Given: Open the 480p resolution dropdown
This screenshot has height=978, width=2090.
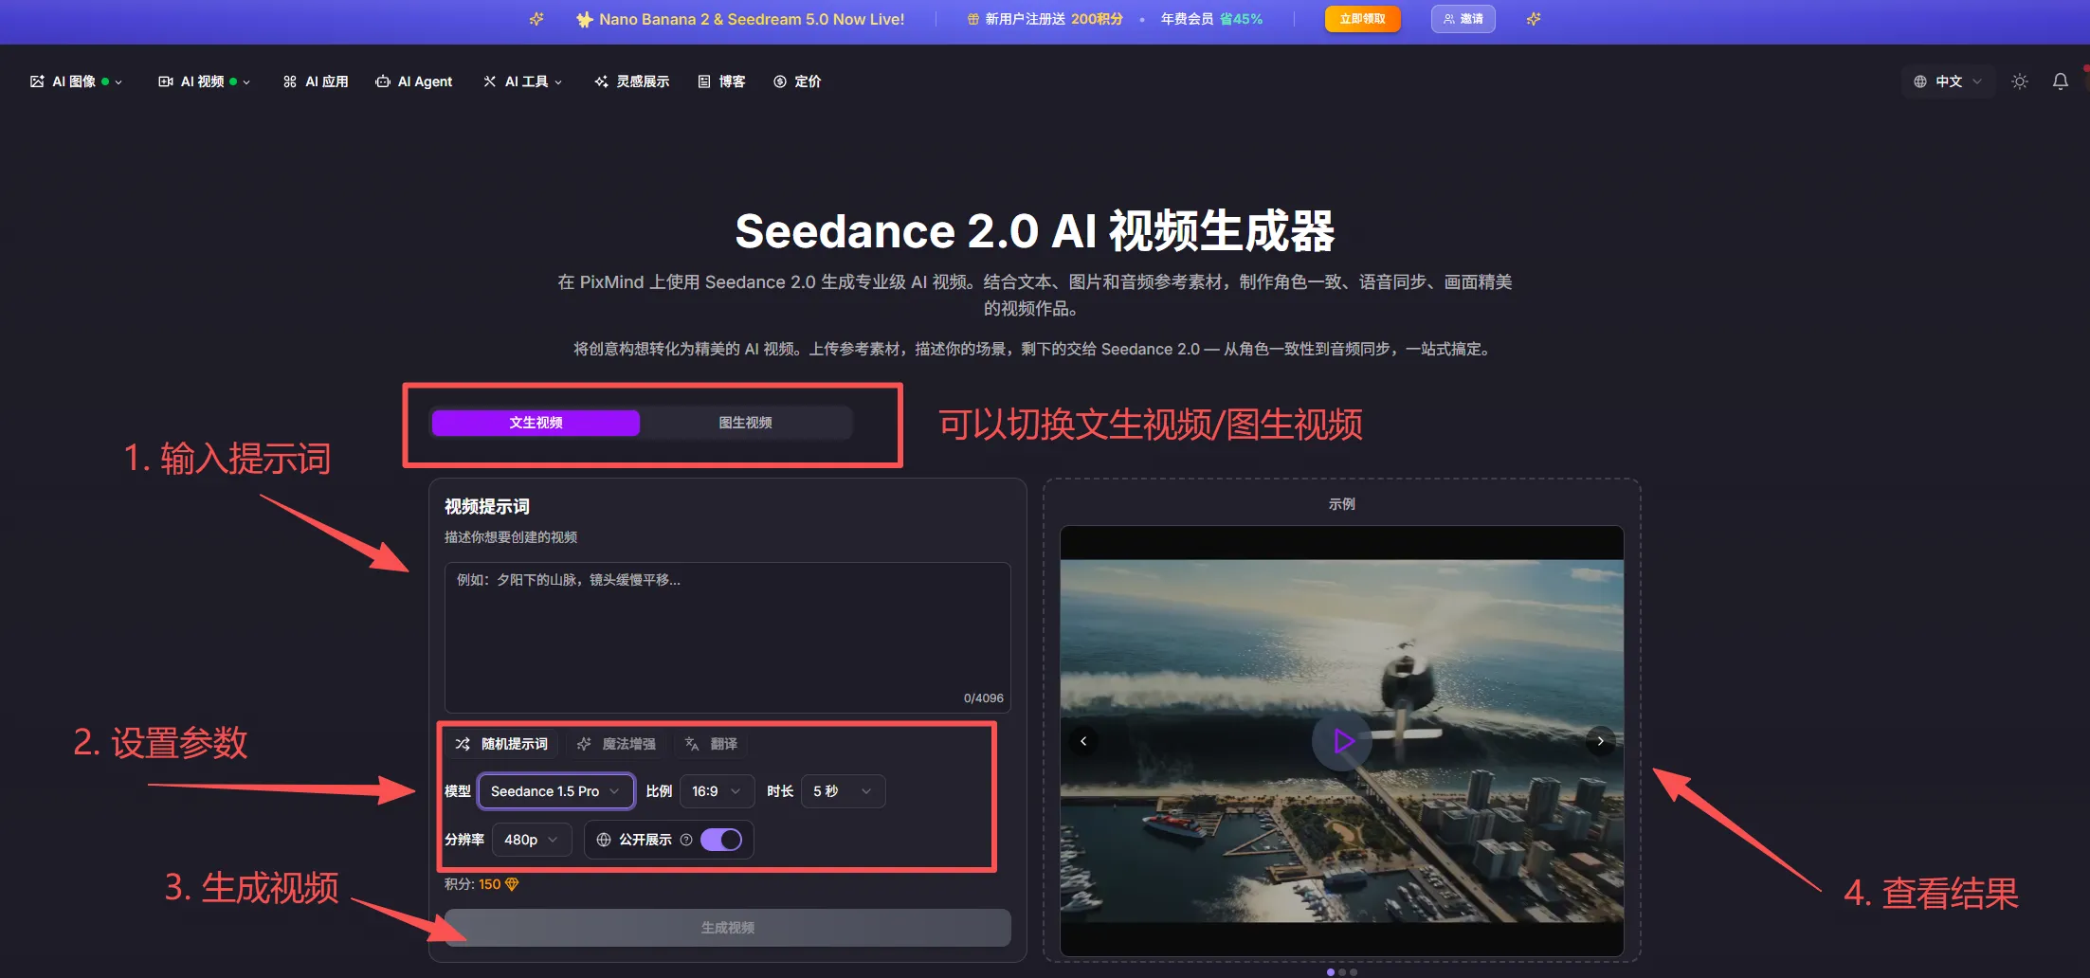Looking at the screenshot, I should coord(532,840).
